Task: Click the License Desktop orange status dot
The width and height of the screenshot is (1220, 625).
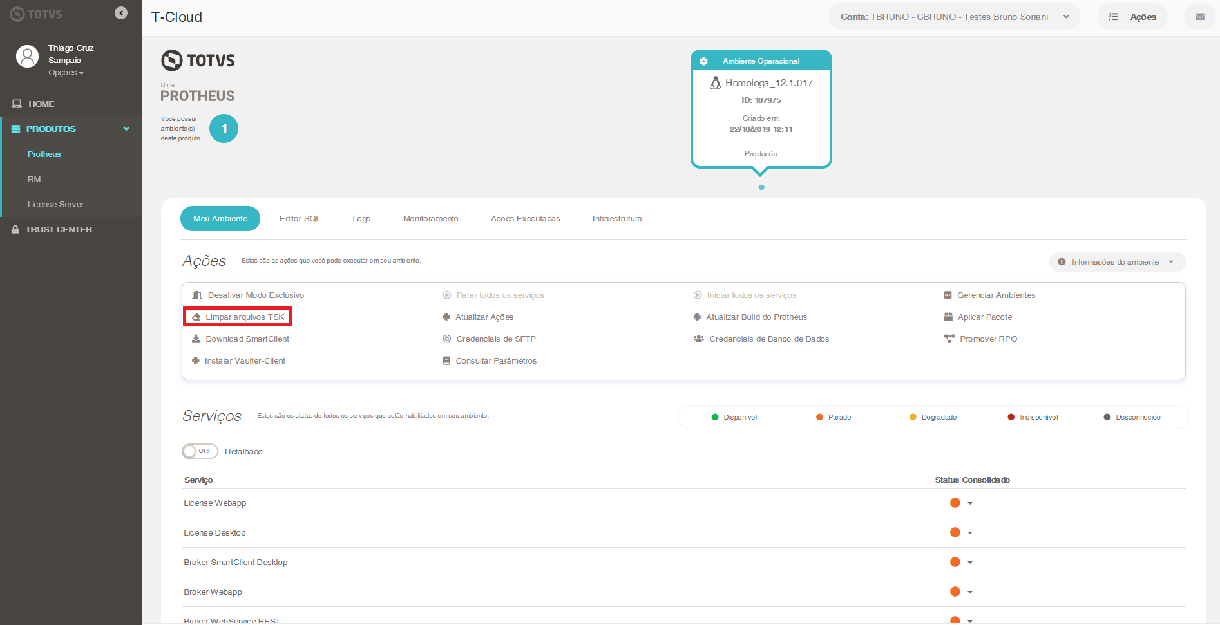Action: [955, 532]
